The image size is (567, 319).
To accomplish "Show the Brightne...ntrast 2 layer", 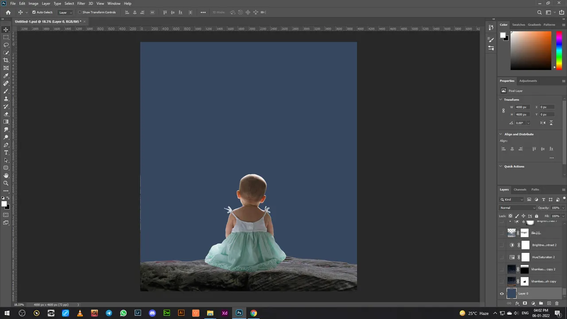I will (x=502, y=245).
